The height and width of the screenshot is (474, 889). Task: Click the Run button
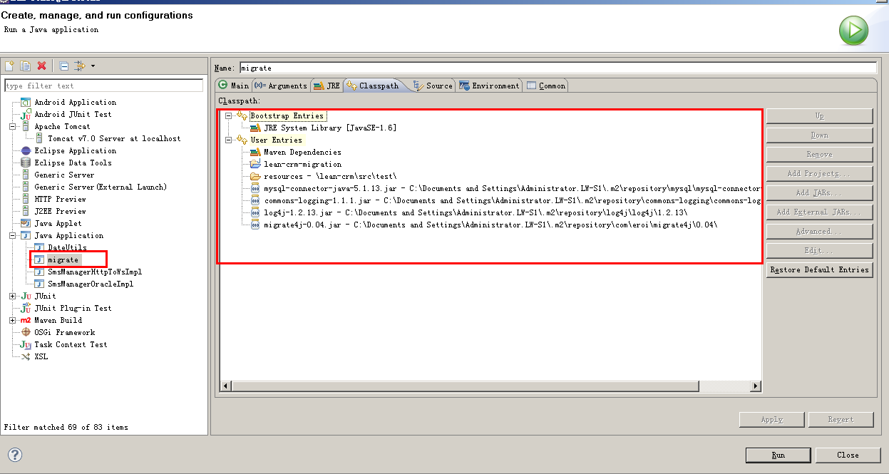[x=778, y=455]
